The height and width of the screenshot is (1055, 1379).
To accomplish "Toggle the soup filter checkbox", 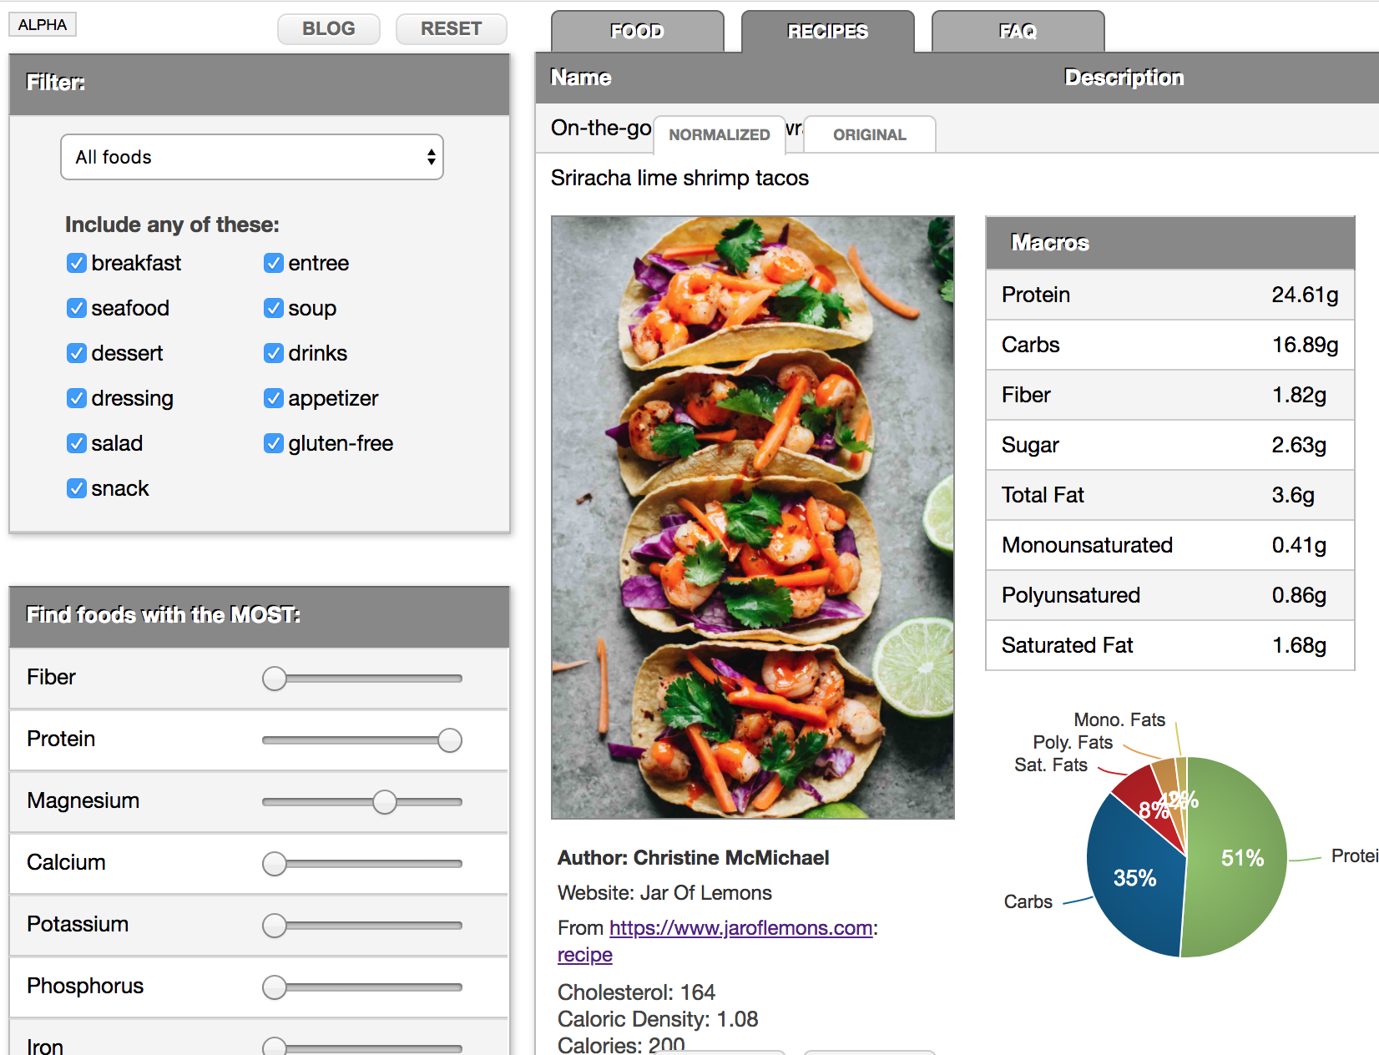I will pyautogui.click(x=274, y=308).
